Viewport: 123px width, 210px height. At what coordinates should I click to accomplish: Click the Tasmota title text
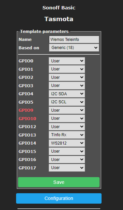(x=59, y=19)
